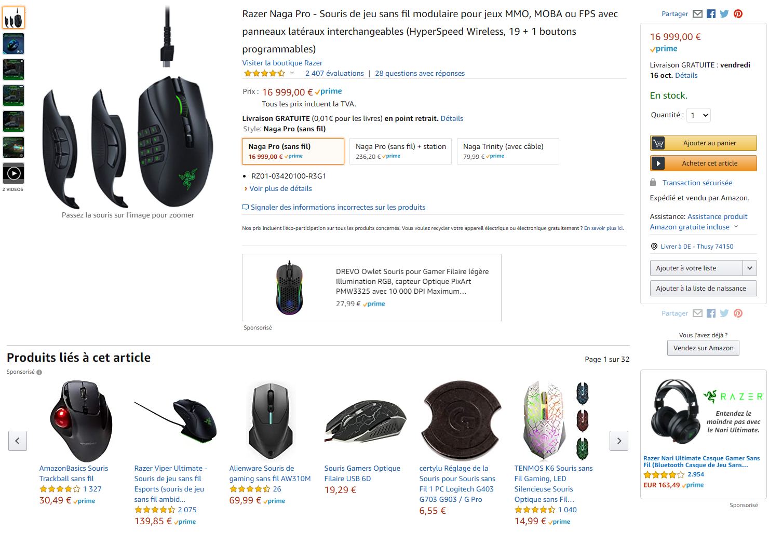Viewport: 769px width, 533px height.
Task: Expand star rating breakdown chevron
Action: pyautogui.click(x=292, y=73)
